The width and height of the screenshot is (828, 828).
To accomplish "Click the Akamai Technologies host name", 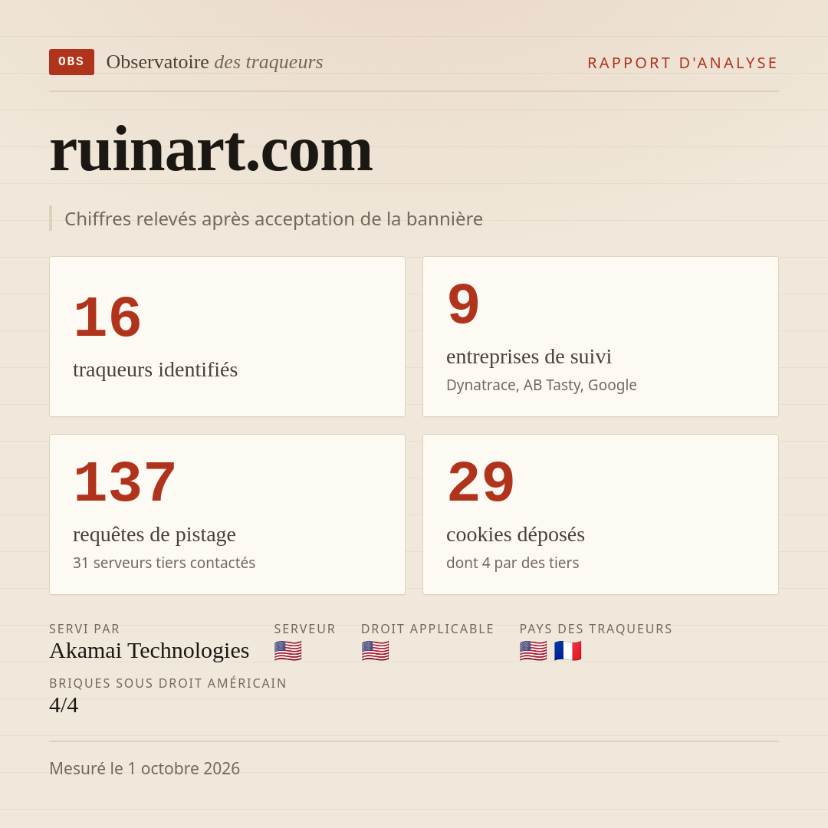I will [x=149, y=651].
